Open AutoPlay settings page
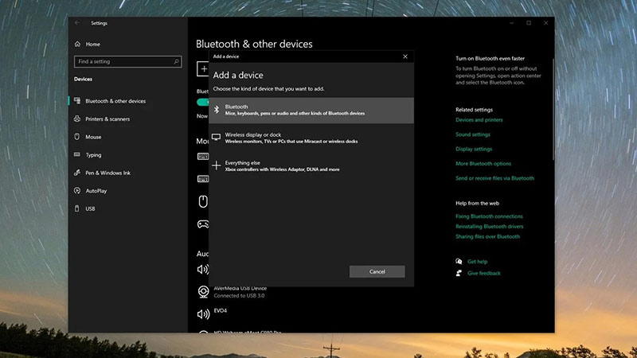Screen dimensions: 637x358 pos(96,191)
